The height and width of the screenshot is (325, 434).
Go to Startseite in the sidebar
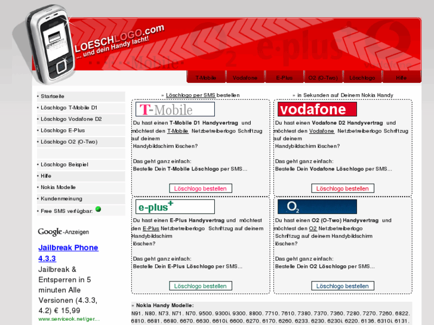pyautogui.click(x=81, y=96)
